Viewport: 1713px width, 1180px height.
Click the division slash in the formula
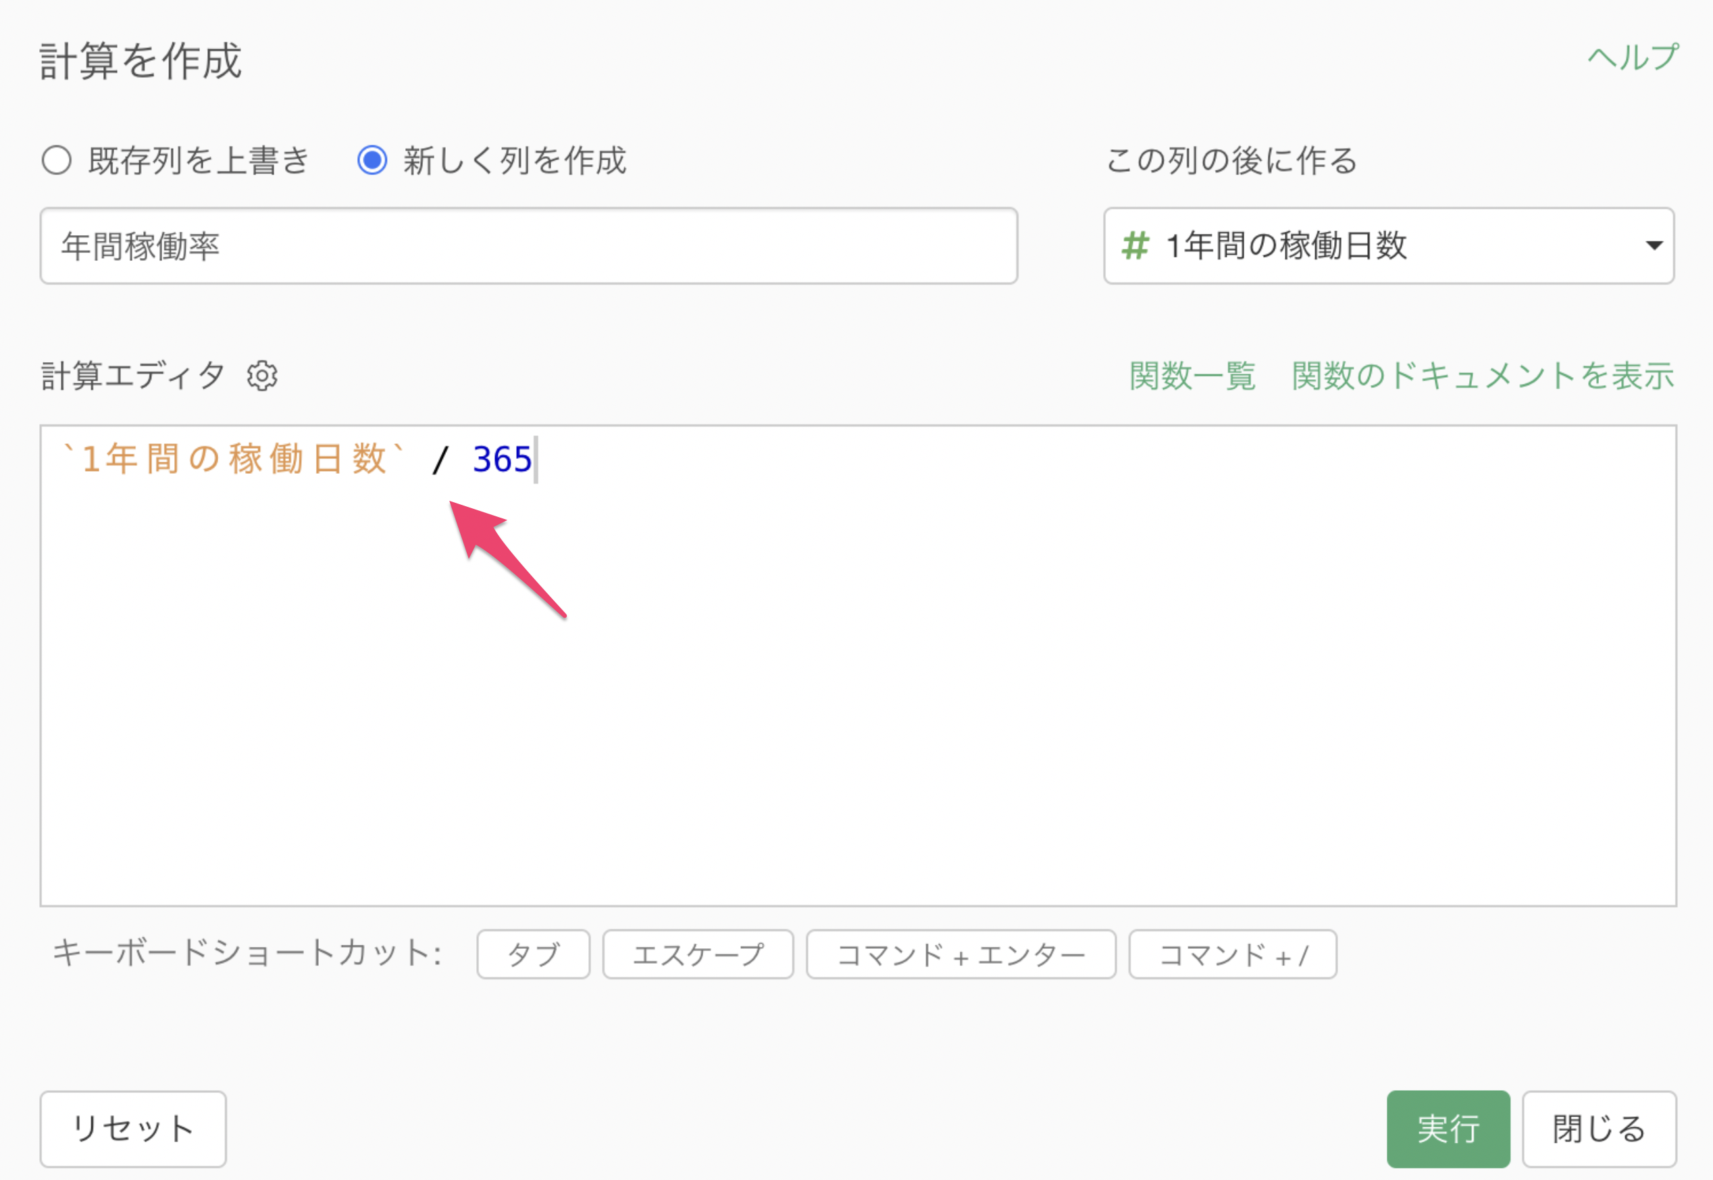point(440,460)
